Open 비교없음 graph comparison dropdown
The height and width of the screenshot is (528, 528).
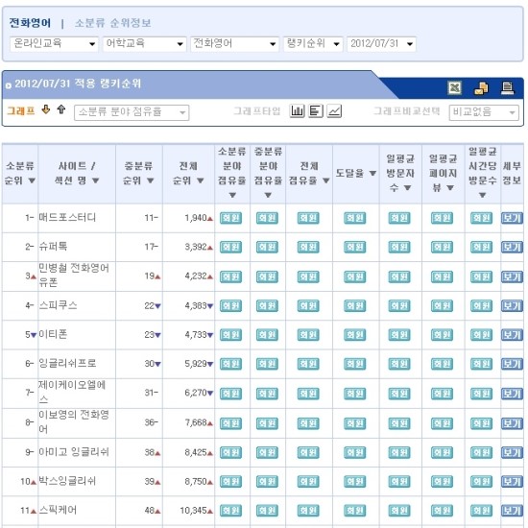pyautogui.click(x=484, y=112)
